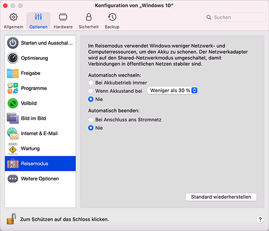Click the Starten und Ausschalten power icon
The image size is (269, 231).
13,43
